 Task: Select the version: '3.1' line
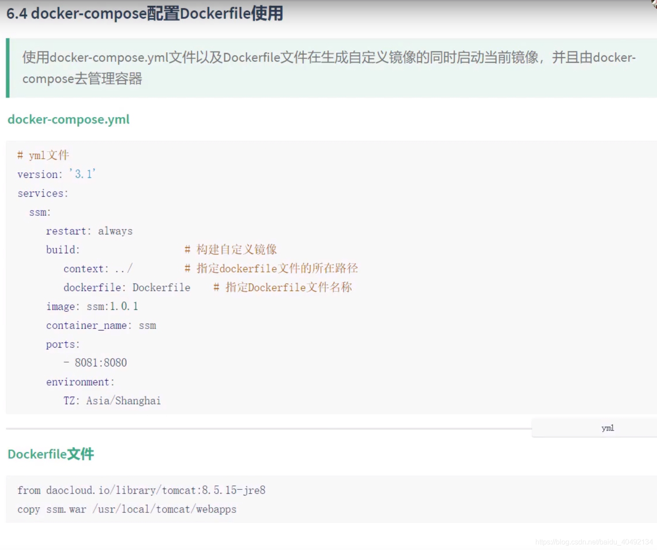click(57, 174)
